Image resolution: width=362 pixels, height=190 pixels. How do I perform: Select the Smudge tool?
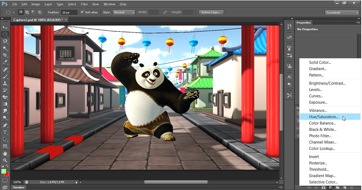tap(5, 111)
